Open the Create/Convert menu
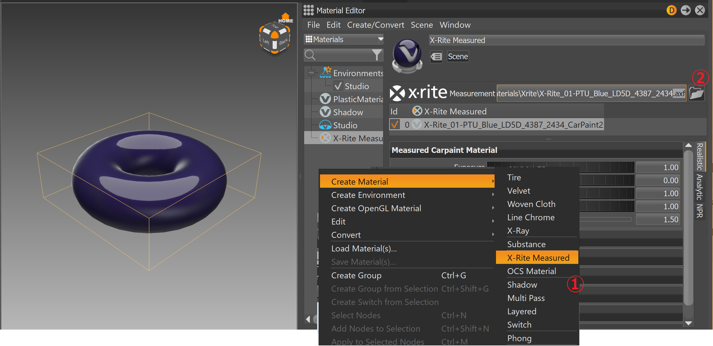 (375, 25)
